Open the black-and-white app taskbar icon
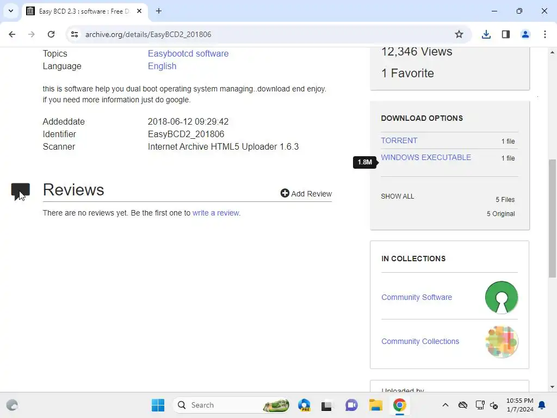This screenshot has height=418, width=557. [x=326, y=405]
